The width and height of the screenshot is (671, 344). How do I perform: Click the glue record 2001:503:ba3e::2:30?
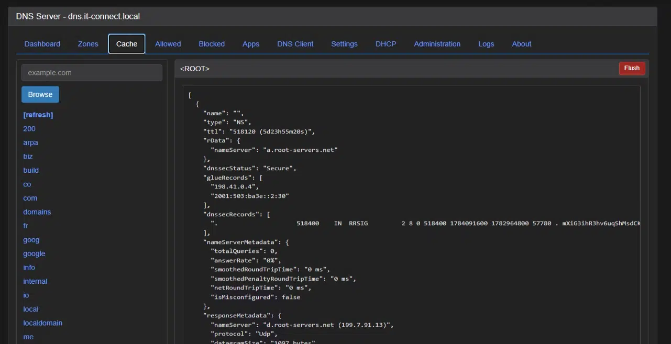pyautogui.click(x=250, y=196)
